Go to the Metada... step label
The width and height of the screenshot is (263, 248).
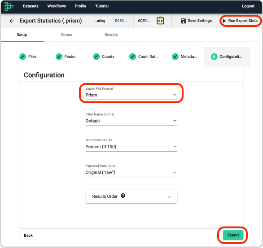[x=188, y=57]
